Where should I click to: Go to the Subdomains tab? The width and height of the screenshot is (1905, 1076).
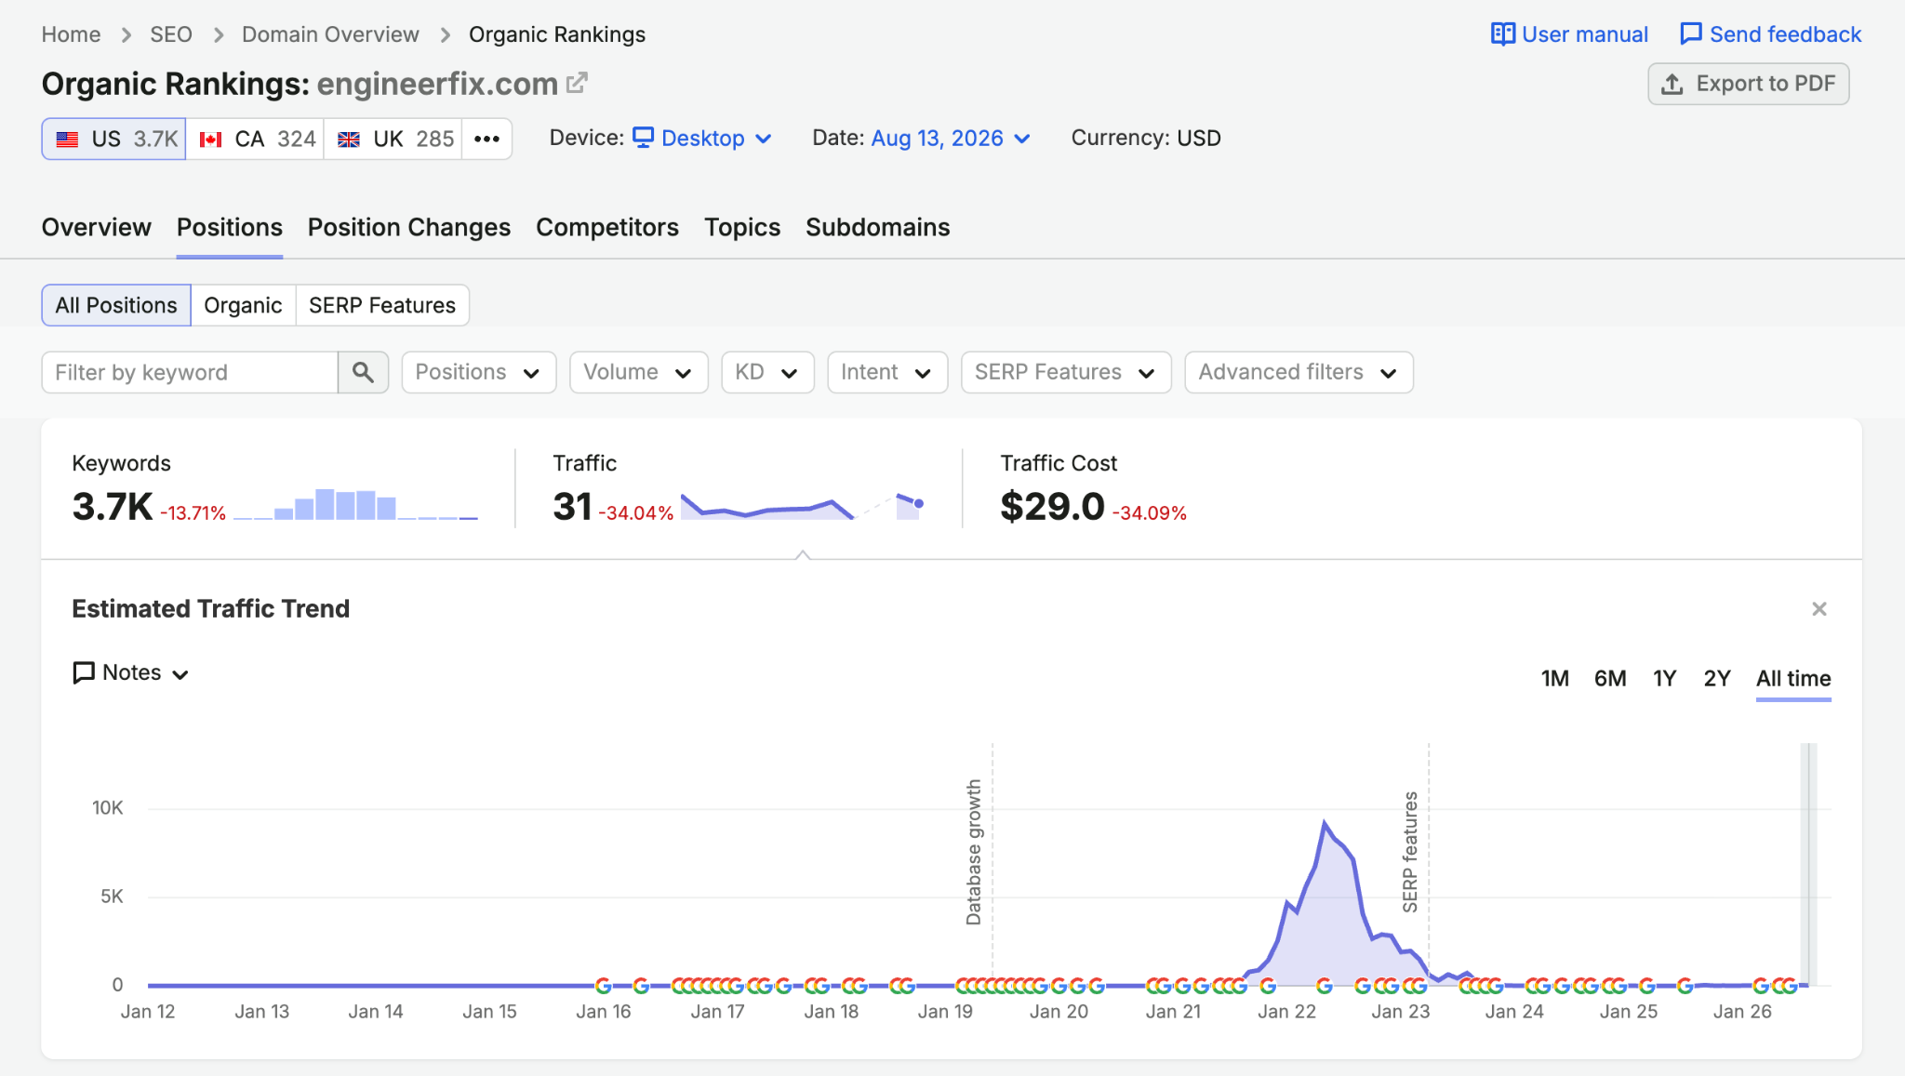878,227
